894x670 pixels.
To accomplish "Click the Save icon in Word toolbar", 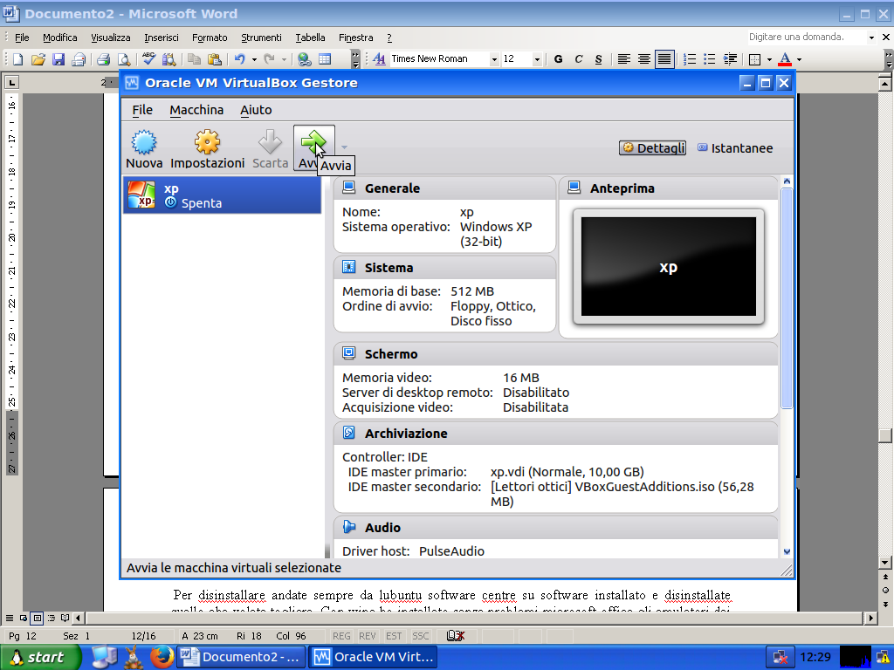I will [58, 59].
